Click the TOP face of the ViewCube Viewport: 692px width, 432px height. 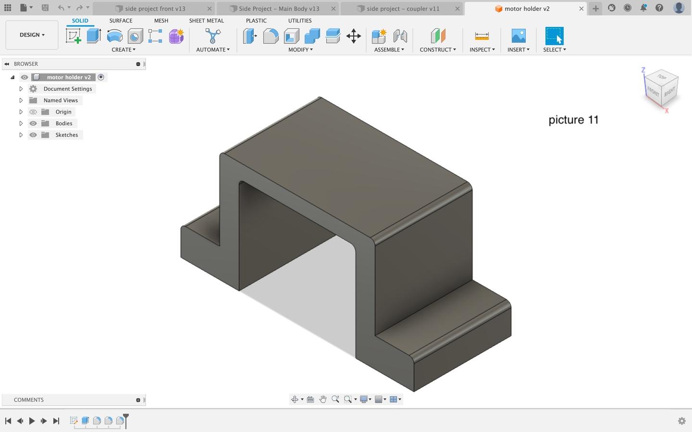(662, 77)
